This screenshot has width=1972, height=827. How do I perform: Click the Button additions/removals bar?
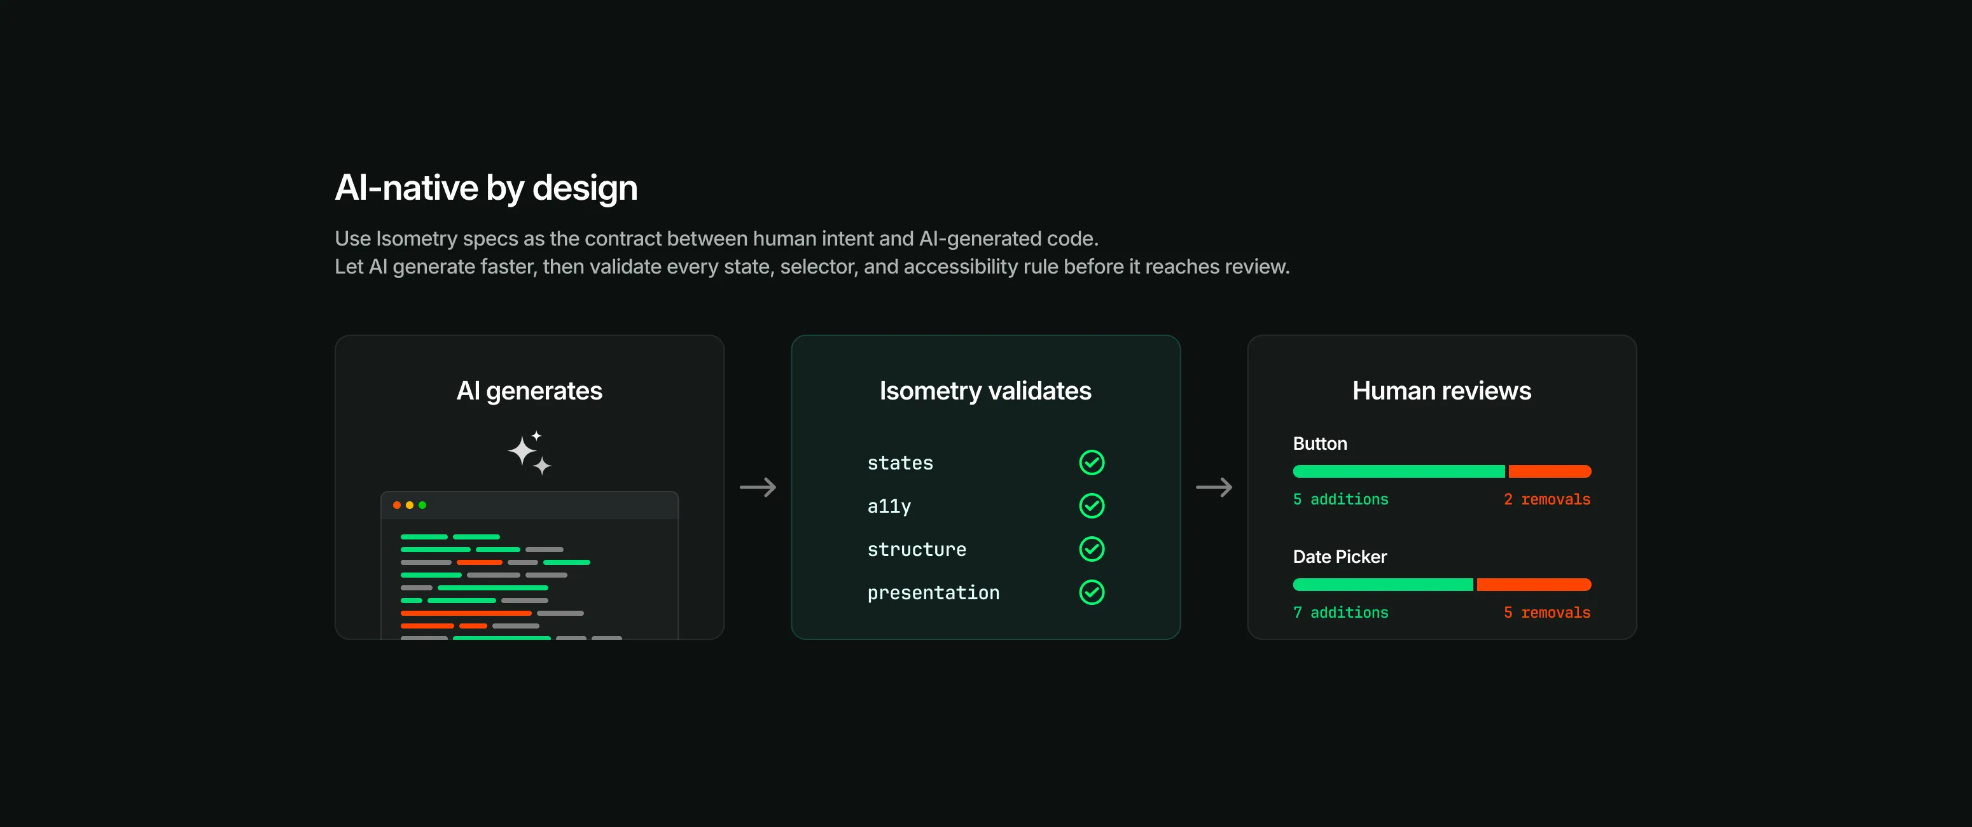1441,471
